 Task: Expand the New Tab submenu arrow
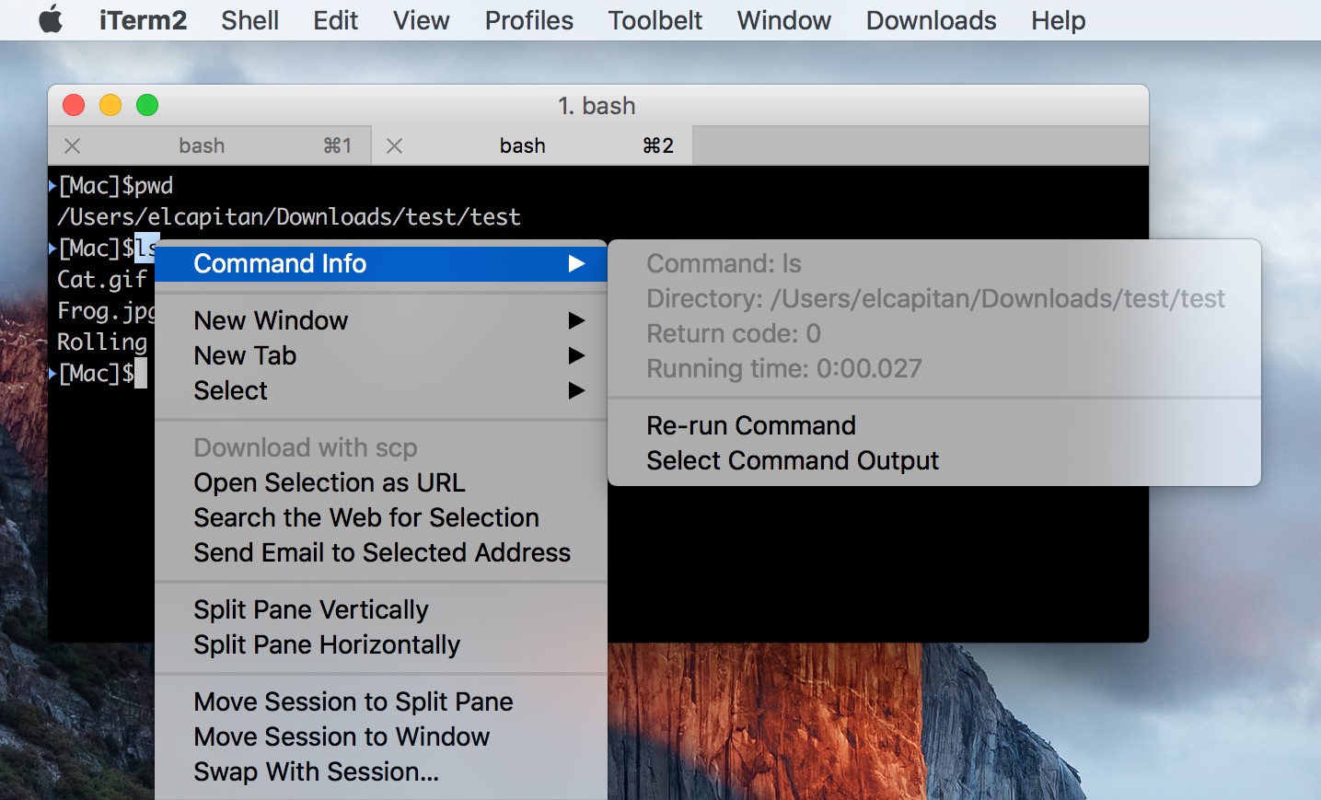(576, 355)
